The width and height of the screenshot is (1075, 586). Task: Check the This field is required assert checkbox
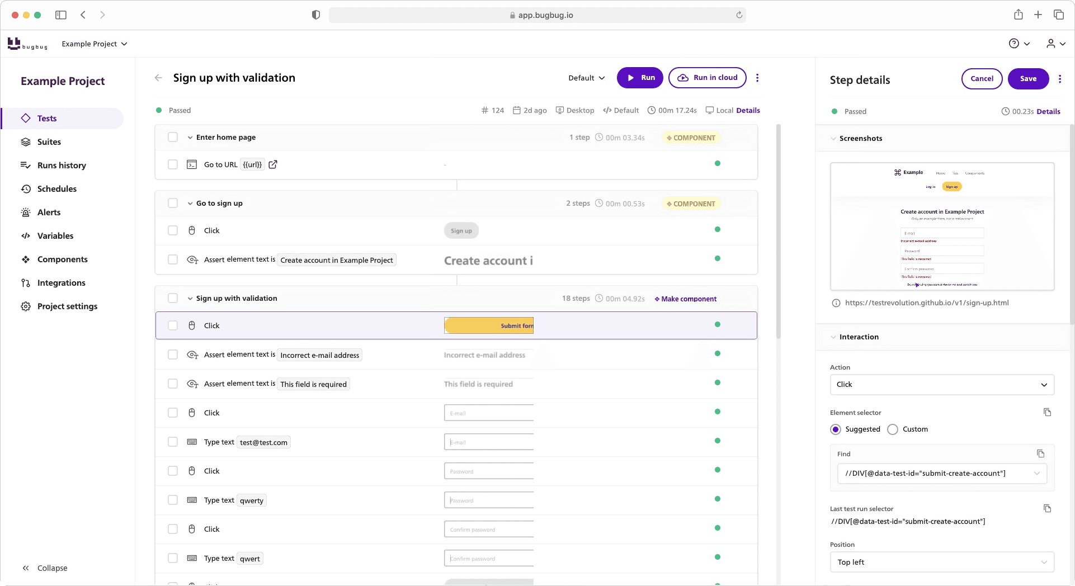[173, 384]
